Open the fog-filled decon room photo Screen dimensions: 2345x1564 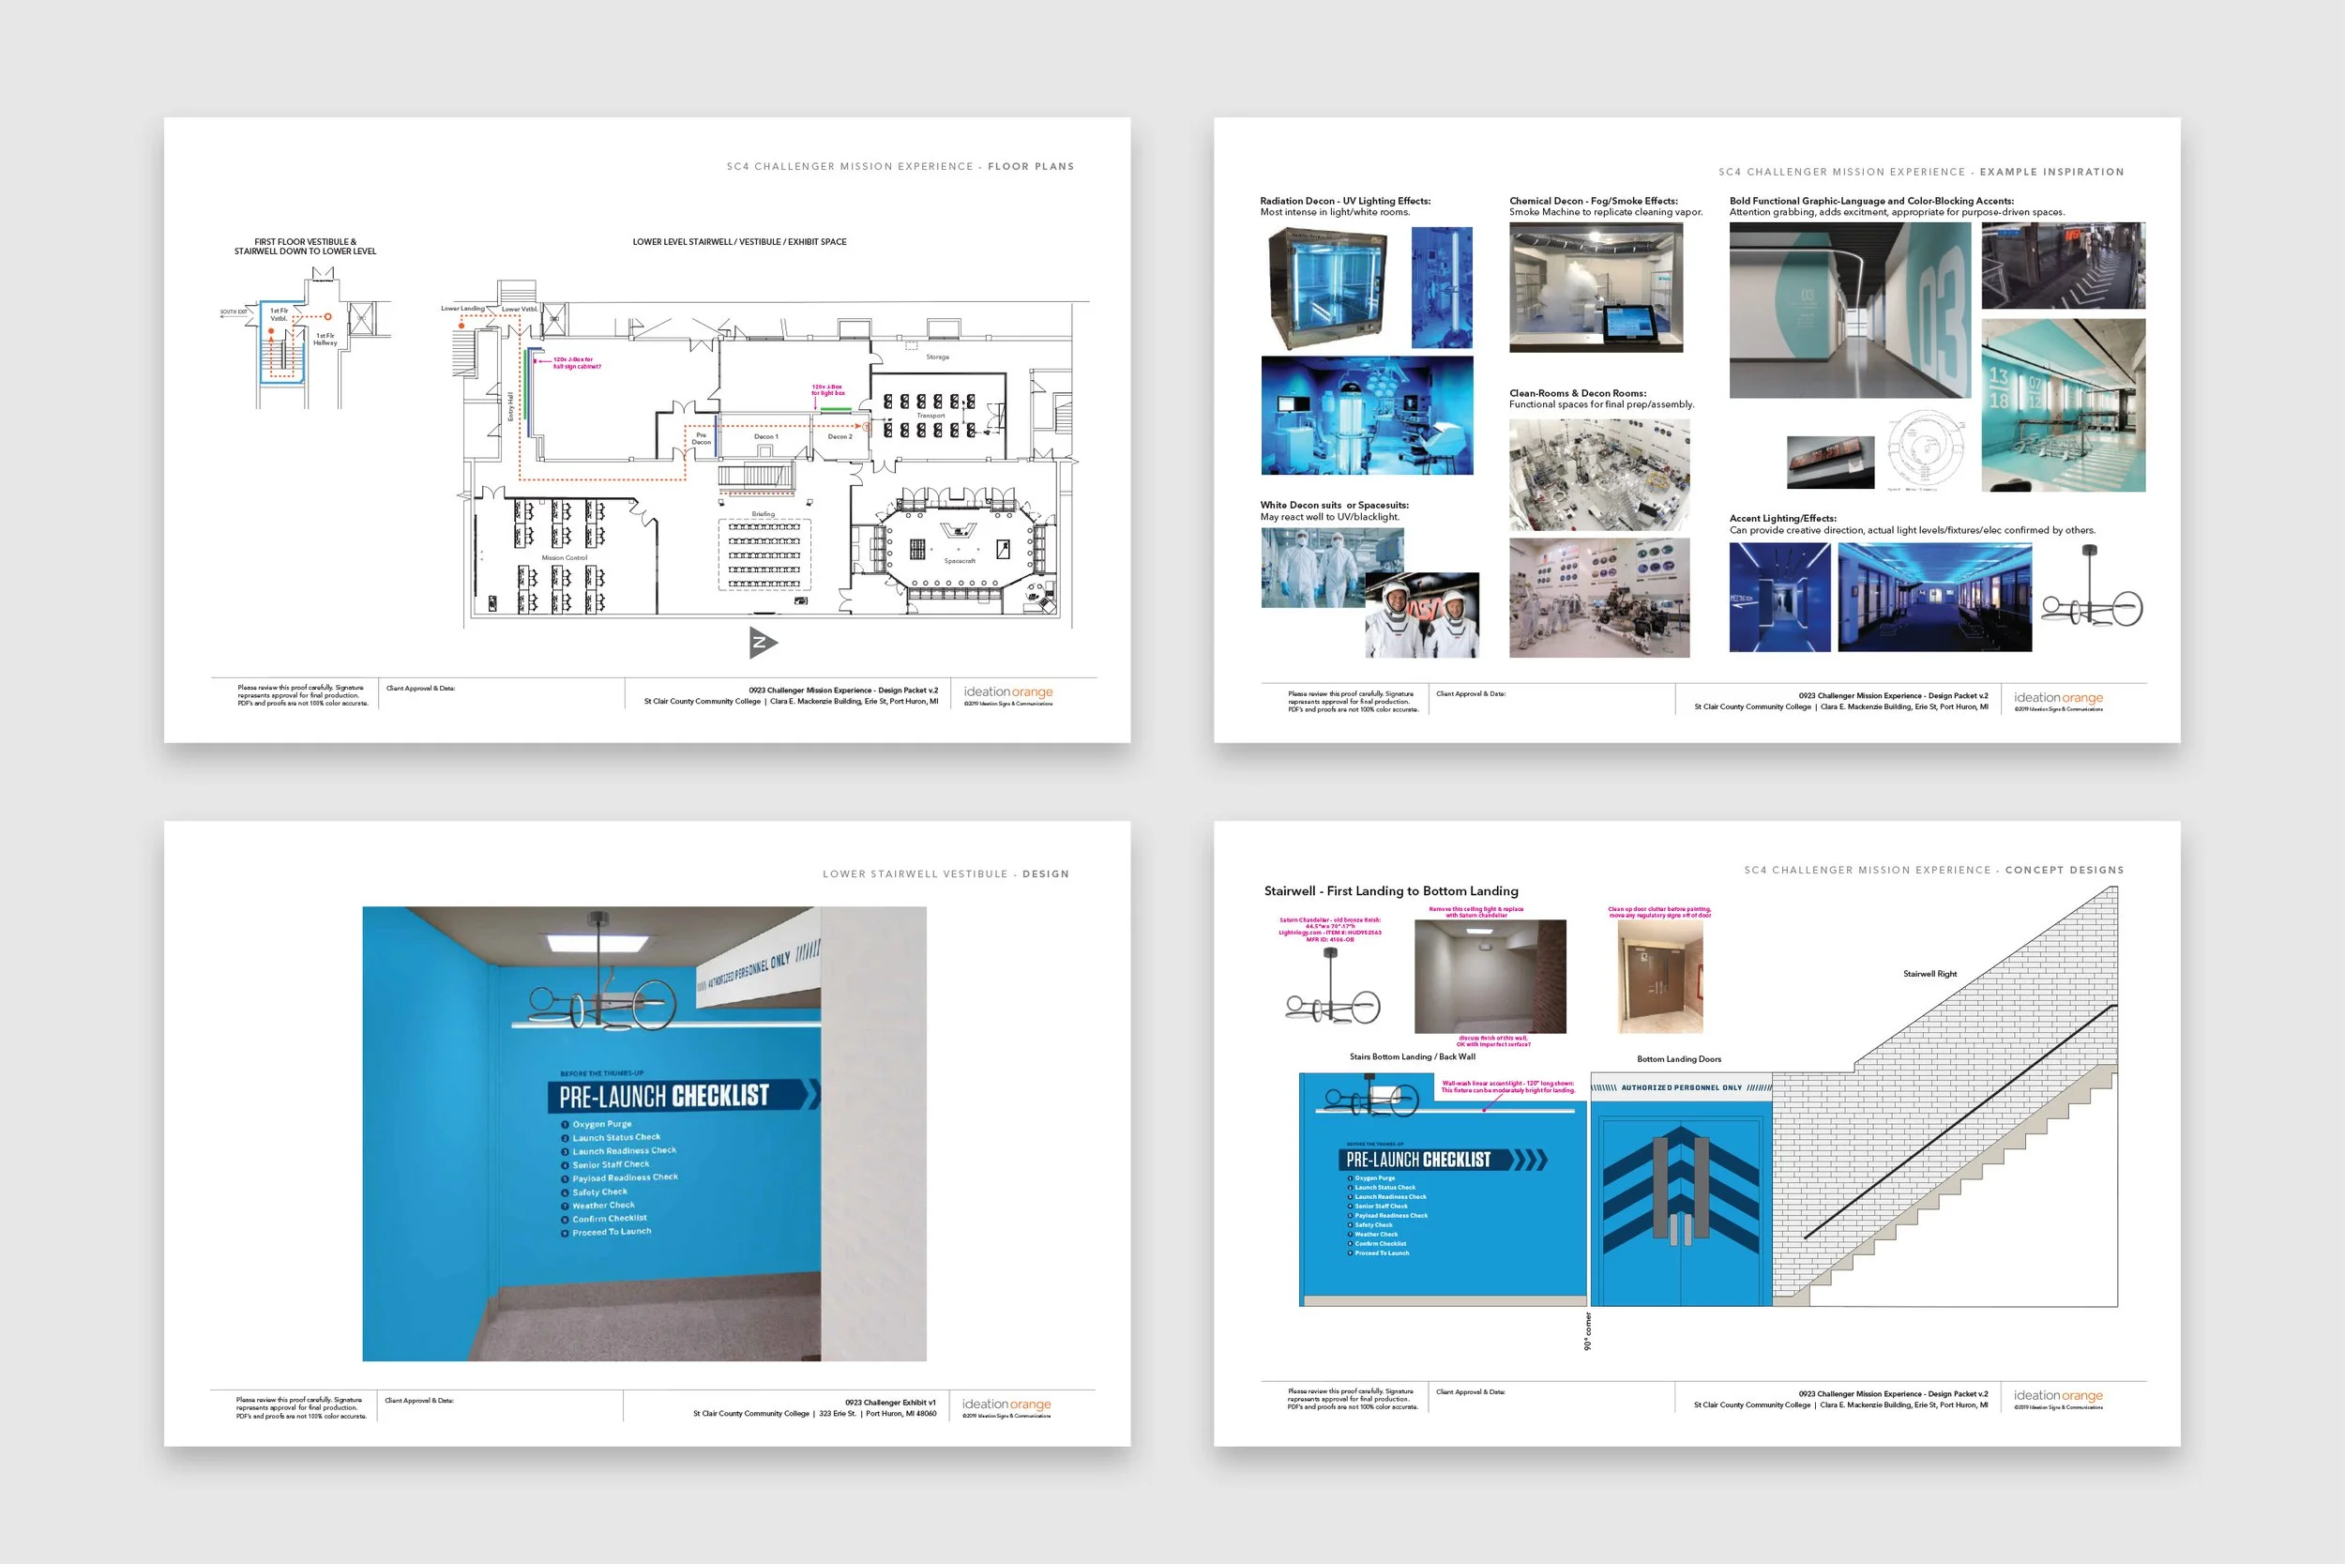(x=1596, y=287)
